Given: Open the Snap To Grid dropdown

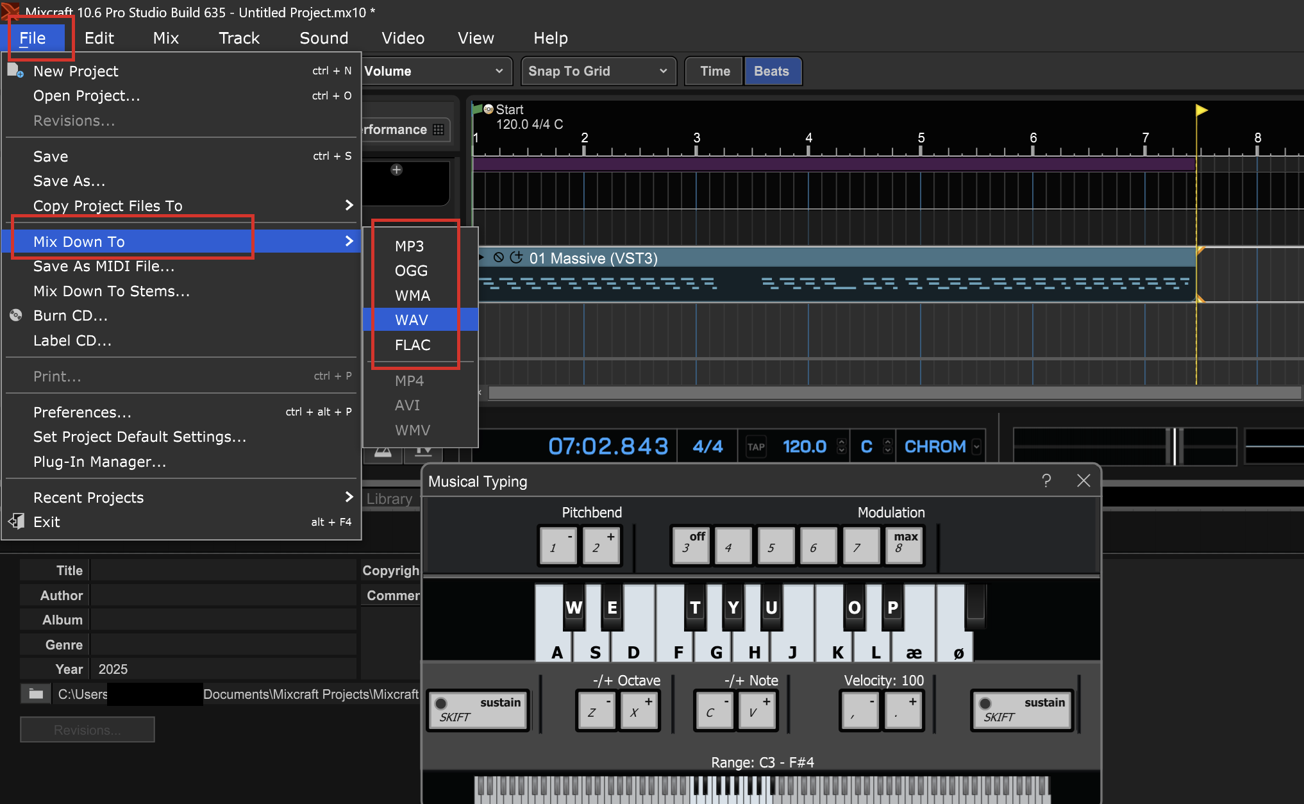Looking at the screenshot, I should click(x=597, y=71).
